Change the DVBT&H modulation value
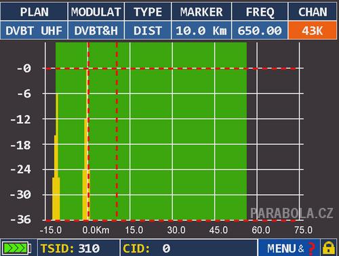This screenshot has width=339, height=256. 96,30
